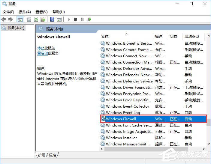Click gear icon of Windows Error Reporting row
This screenshot has width=211, height=164.
(x=103, y=100)
